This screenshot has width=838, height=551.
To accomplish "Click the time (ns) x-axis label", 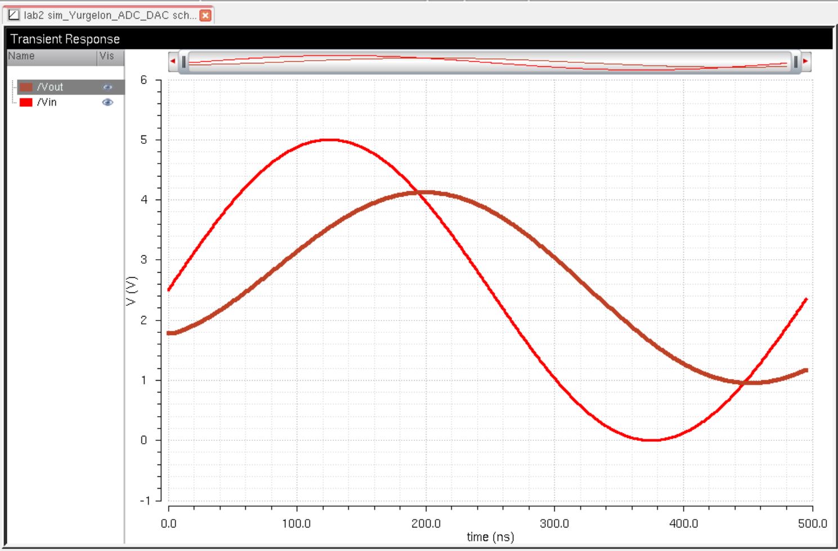I will tap(490, 537).
